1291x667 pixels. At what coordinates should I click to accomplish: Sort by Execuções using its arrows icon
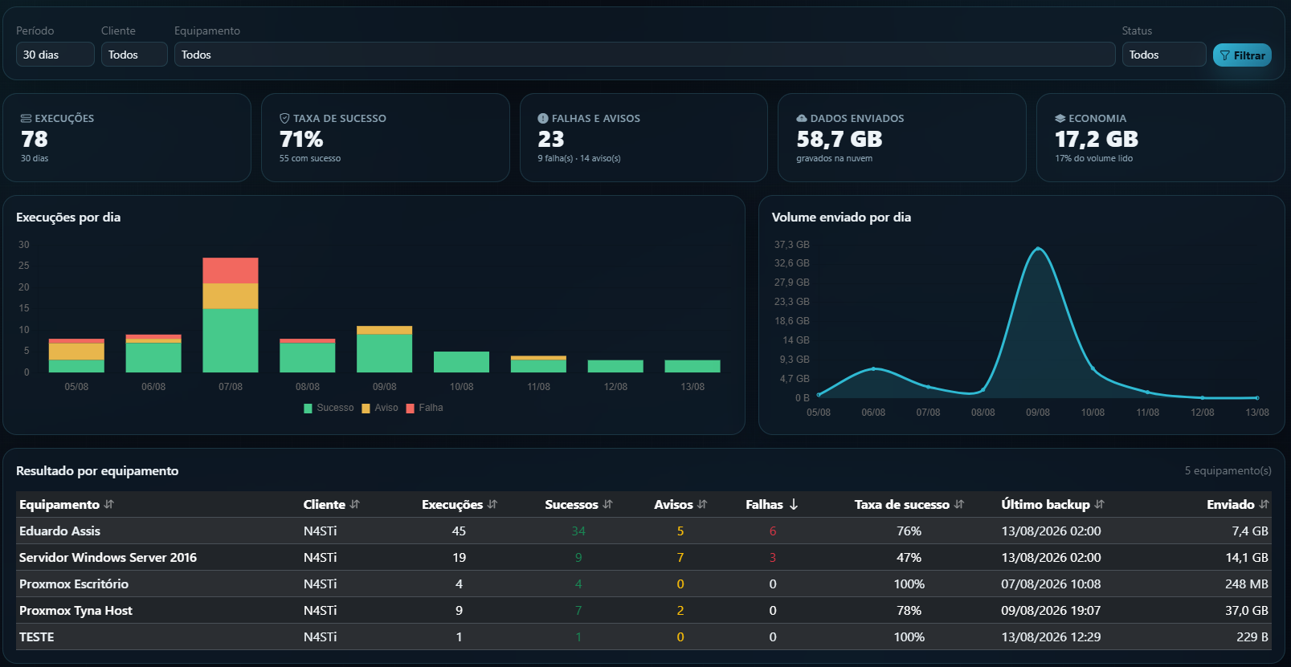(x=492, y=504)
